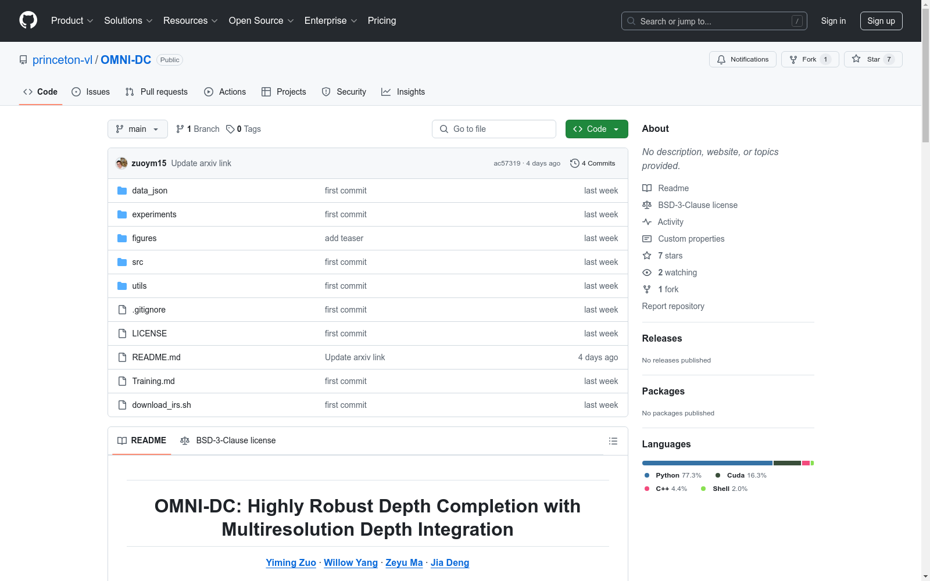The width and height of the screenshot is (930, 581).
Task: Click the scale icon beside BSD-3-Clause license
Action: click(x=647, y=205)
